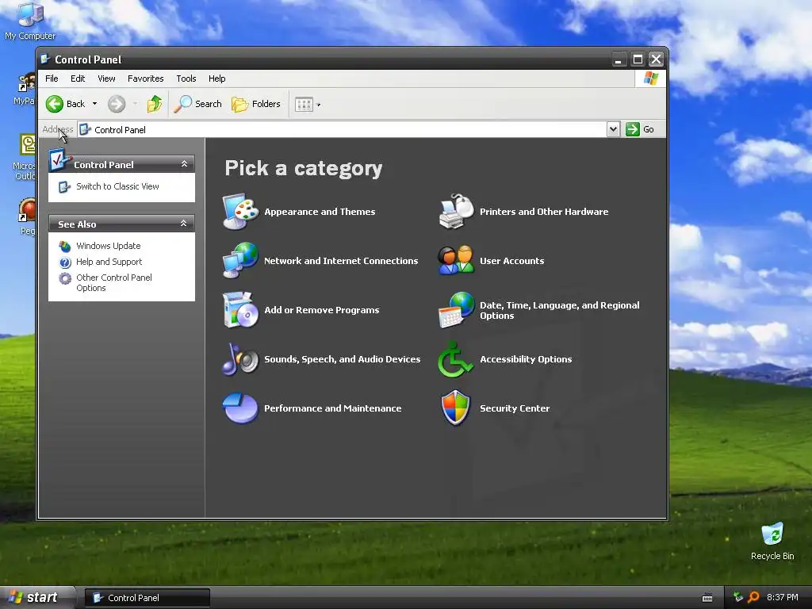Click the Appearance and Themes text link
Image resolution: width=812 pixels, height=609 pixels.
(320, 212)
